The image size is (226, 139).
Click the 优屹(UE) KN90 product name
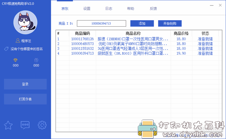coord(133,44)
